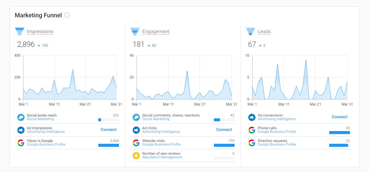Screen dimensions: 369x172
Task: Click the Views in Google progress bar
Action: point(108,145)
